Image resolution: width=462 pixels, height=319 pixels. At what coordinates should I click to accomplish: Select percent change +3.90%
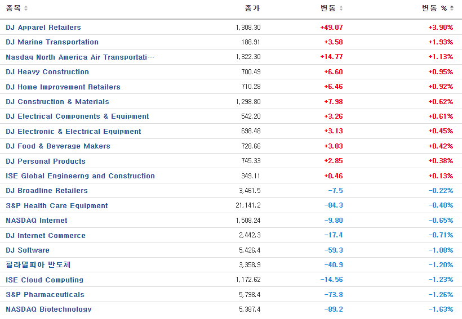(441, 28)
